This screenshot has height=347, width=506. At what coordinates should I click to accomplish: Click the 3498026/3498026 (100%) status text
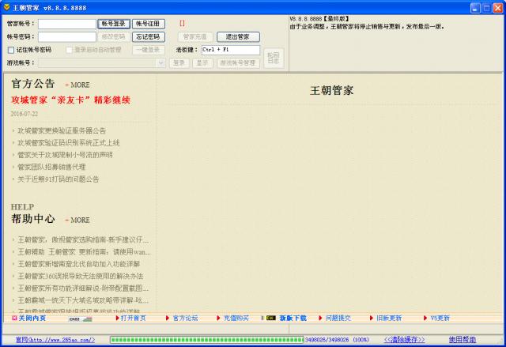click(x=337, y=340)
